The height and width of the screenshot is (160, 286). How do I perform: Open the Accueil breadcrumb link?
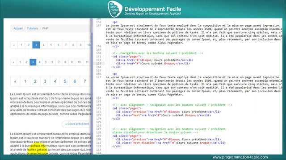tap(18, 28)
